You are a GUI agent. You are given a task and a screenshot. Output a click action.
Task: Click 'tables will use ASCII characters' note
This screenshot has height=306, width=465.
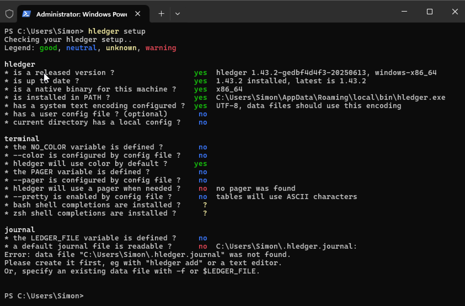287,197
